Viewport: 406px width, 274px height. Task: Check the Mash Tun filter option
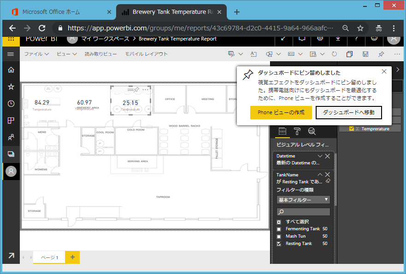click(279, 237)
